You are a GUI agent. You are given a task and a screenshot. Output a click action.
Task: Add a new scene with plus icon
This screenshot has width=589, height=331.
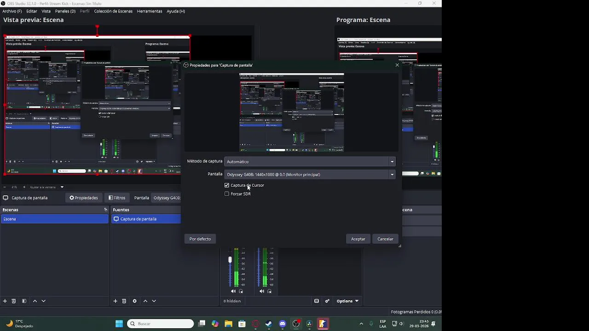coord(5,301)
